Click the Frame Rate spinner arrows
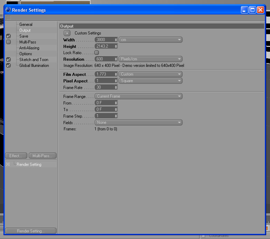Screen dimensions: 270x239 point(116,87)
